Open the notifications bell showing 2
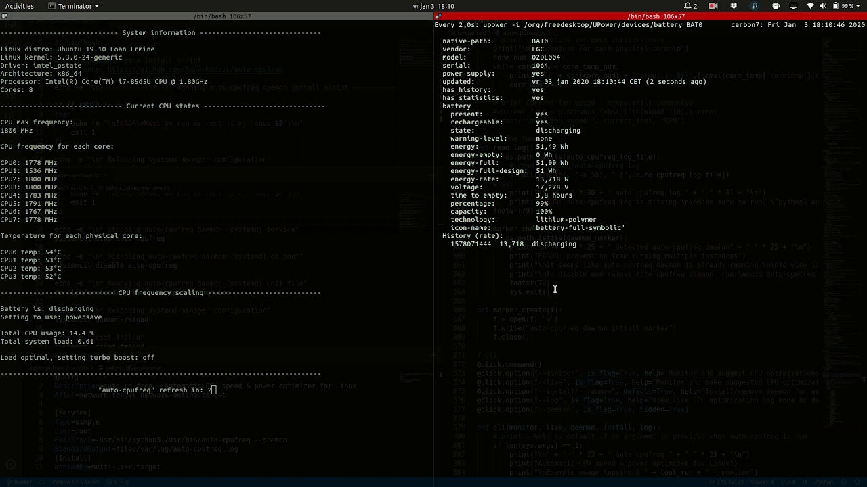The height and width of the screenshot is (487, 867). [x=691, y=6]
